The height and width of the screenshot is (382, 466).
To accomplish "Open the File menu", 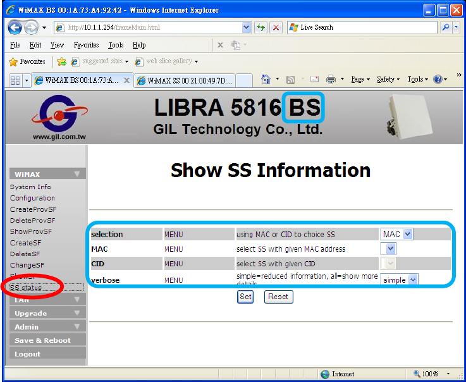I will [x=15, y=45].
